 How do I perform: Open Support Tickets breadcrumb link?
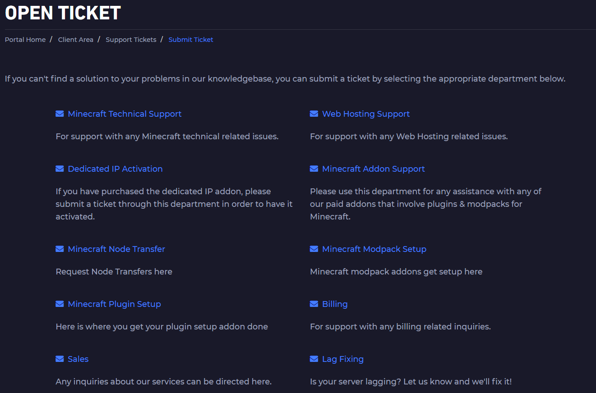point(131,40)
